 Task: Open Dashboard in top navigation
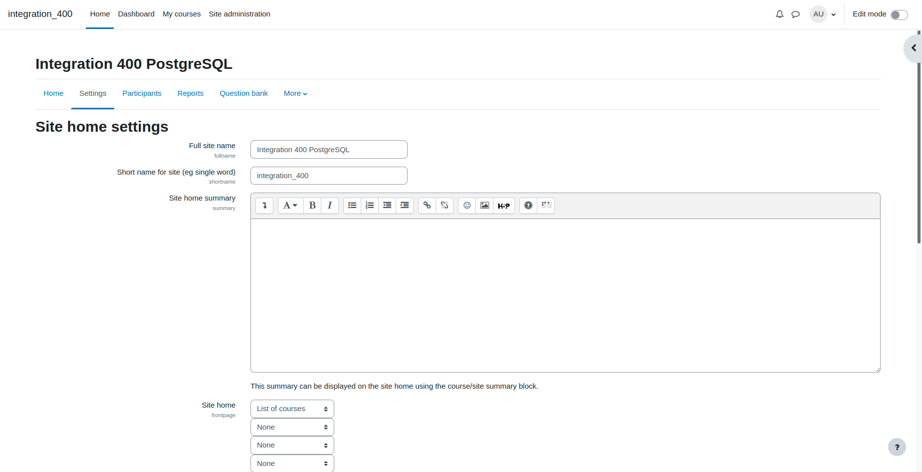click(x=136, y=14)
